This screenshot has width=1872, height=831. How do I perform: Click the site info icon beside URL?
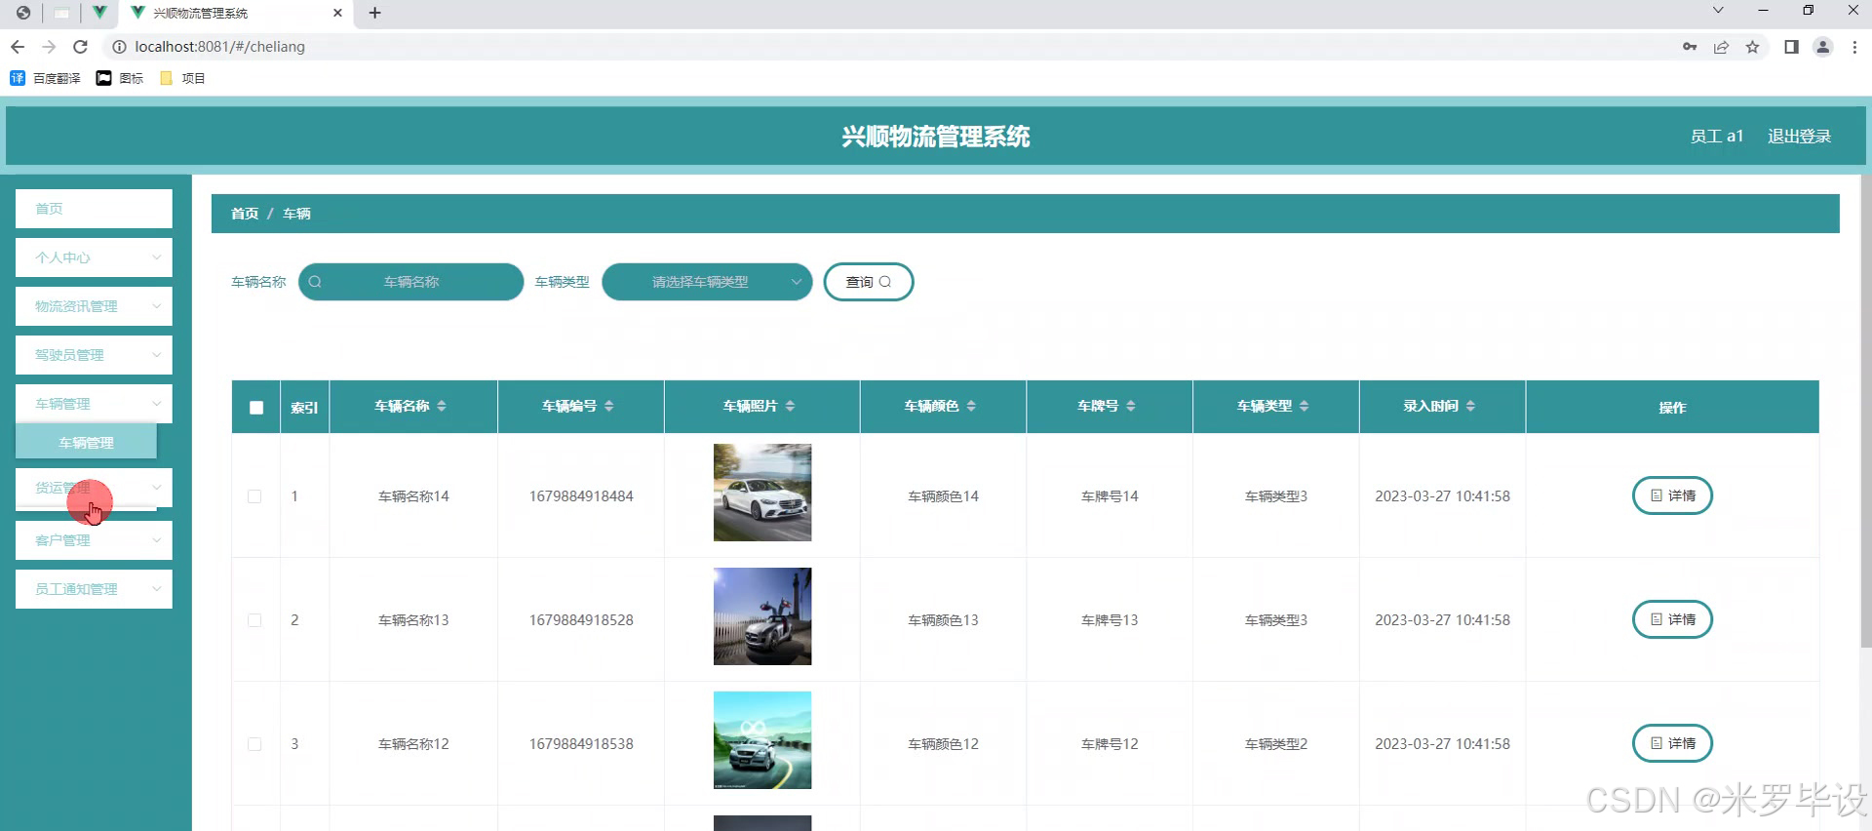point(119,47)
